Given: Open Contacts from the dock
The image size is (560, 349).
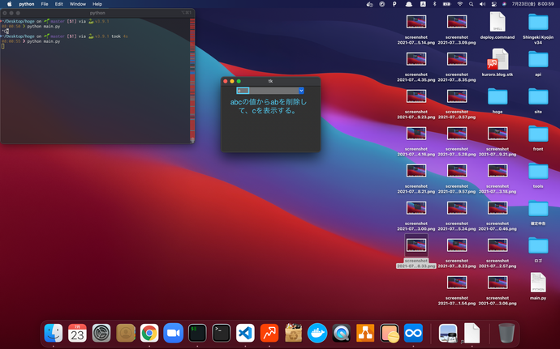Looking at the screenshot, I should 125,333.
